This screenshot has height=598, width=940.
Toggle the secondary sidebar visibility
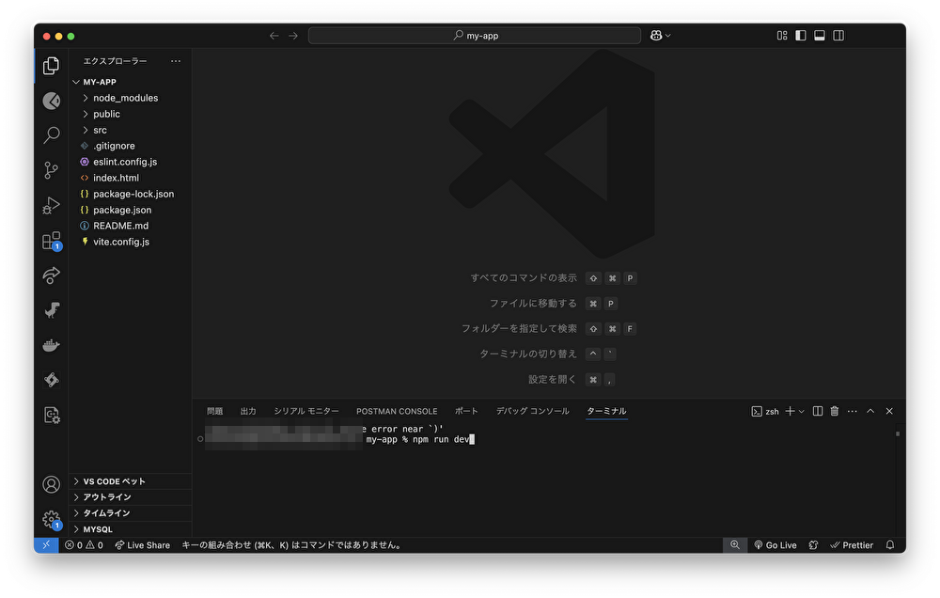pos(838,36)
